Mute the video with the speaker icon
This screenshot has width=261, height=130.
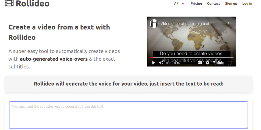tap(161, 63)
